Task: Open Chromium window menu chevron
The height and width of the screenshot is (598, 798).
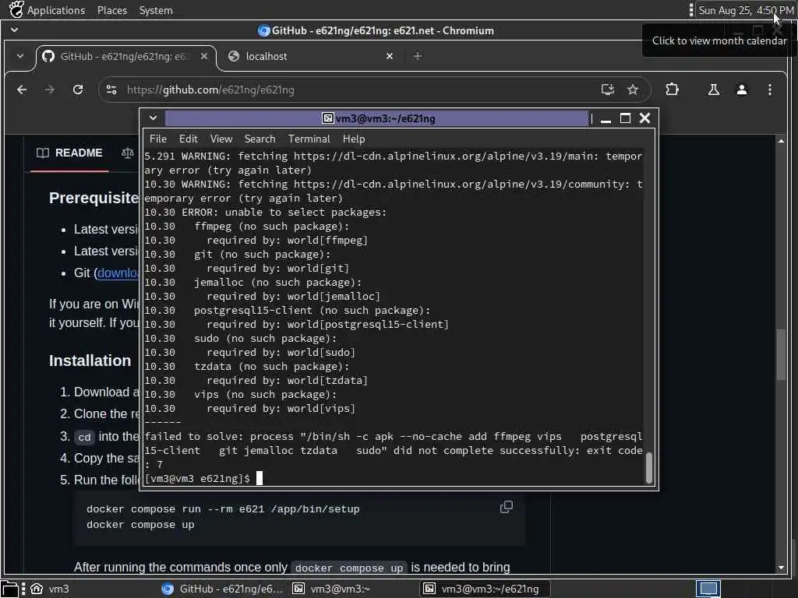Action: [x=14, y=30]
